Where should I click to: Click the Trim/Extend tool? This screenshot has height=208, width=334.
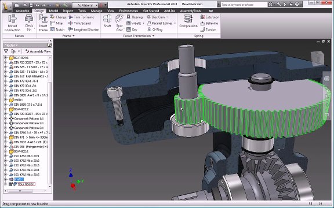pos(79,23)
